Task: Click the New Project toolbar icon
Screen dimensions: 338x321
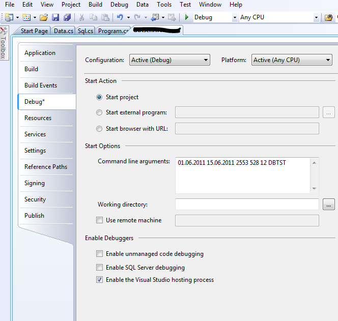Action: pyautogui.click(x=9, y=17)
